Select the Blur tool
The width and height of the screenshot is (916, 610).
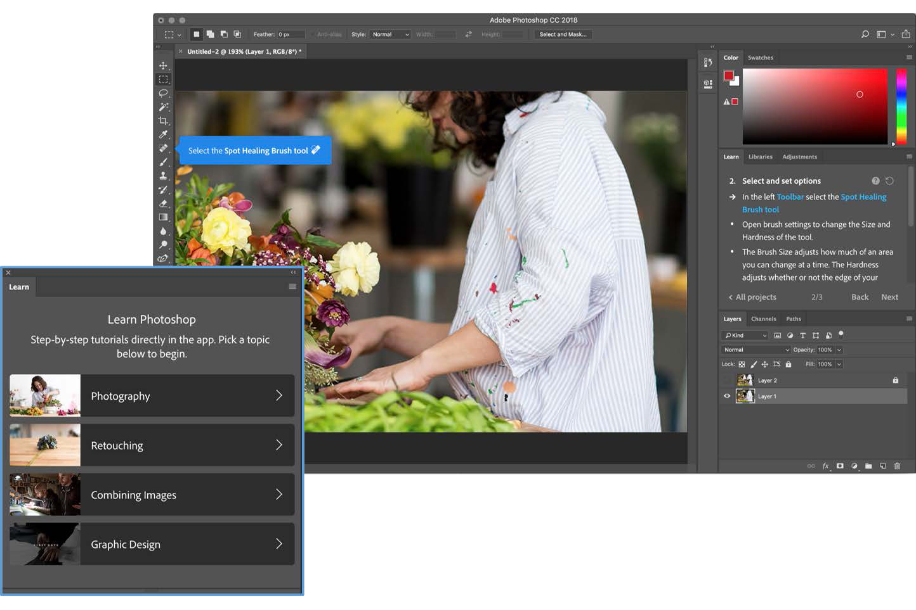(x=163, y=231)
